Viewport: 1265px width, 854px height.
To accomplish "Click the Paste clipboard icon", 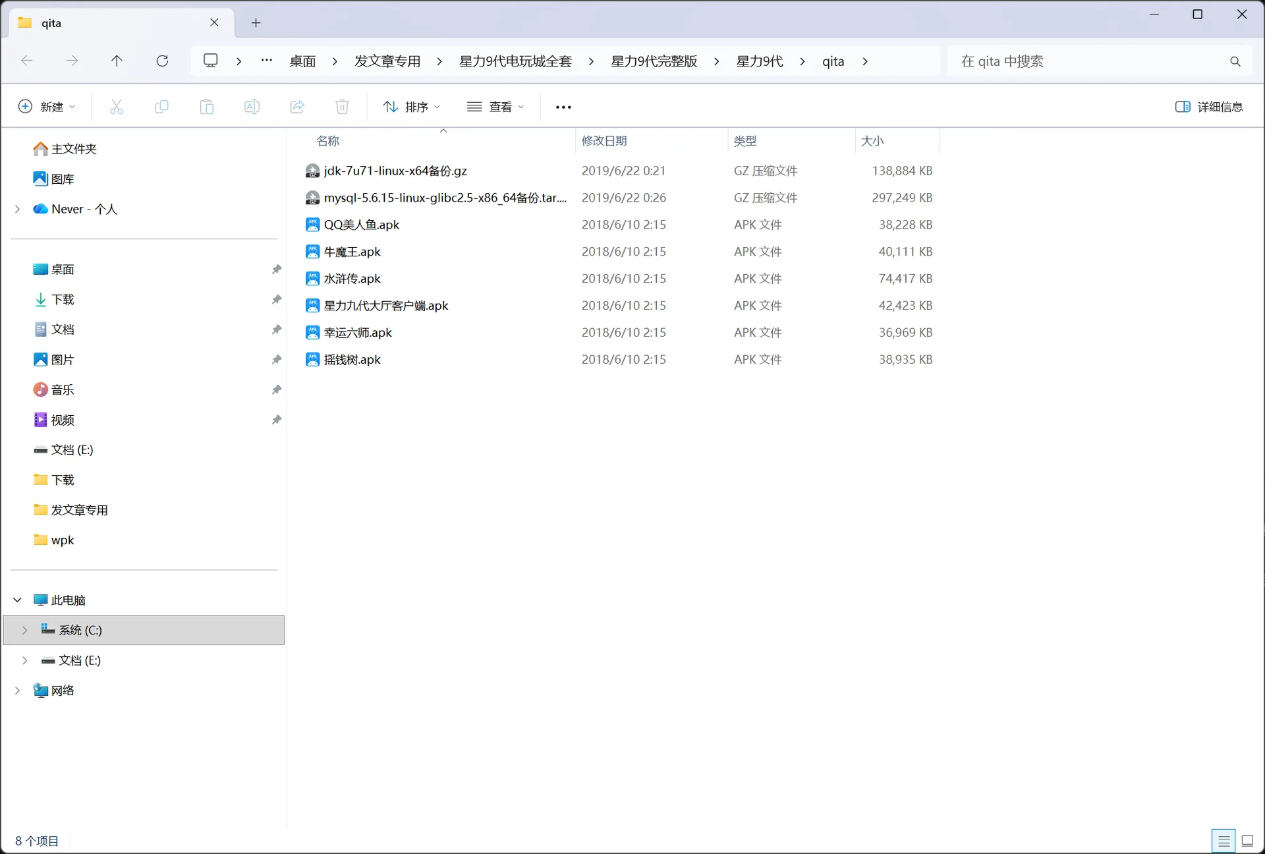I will (x=207, y=107).
